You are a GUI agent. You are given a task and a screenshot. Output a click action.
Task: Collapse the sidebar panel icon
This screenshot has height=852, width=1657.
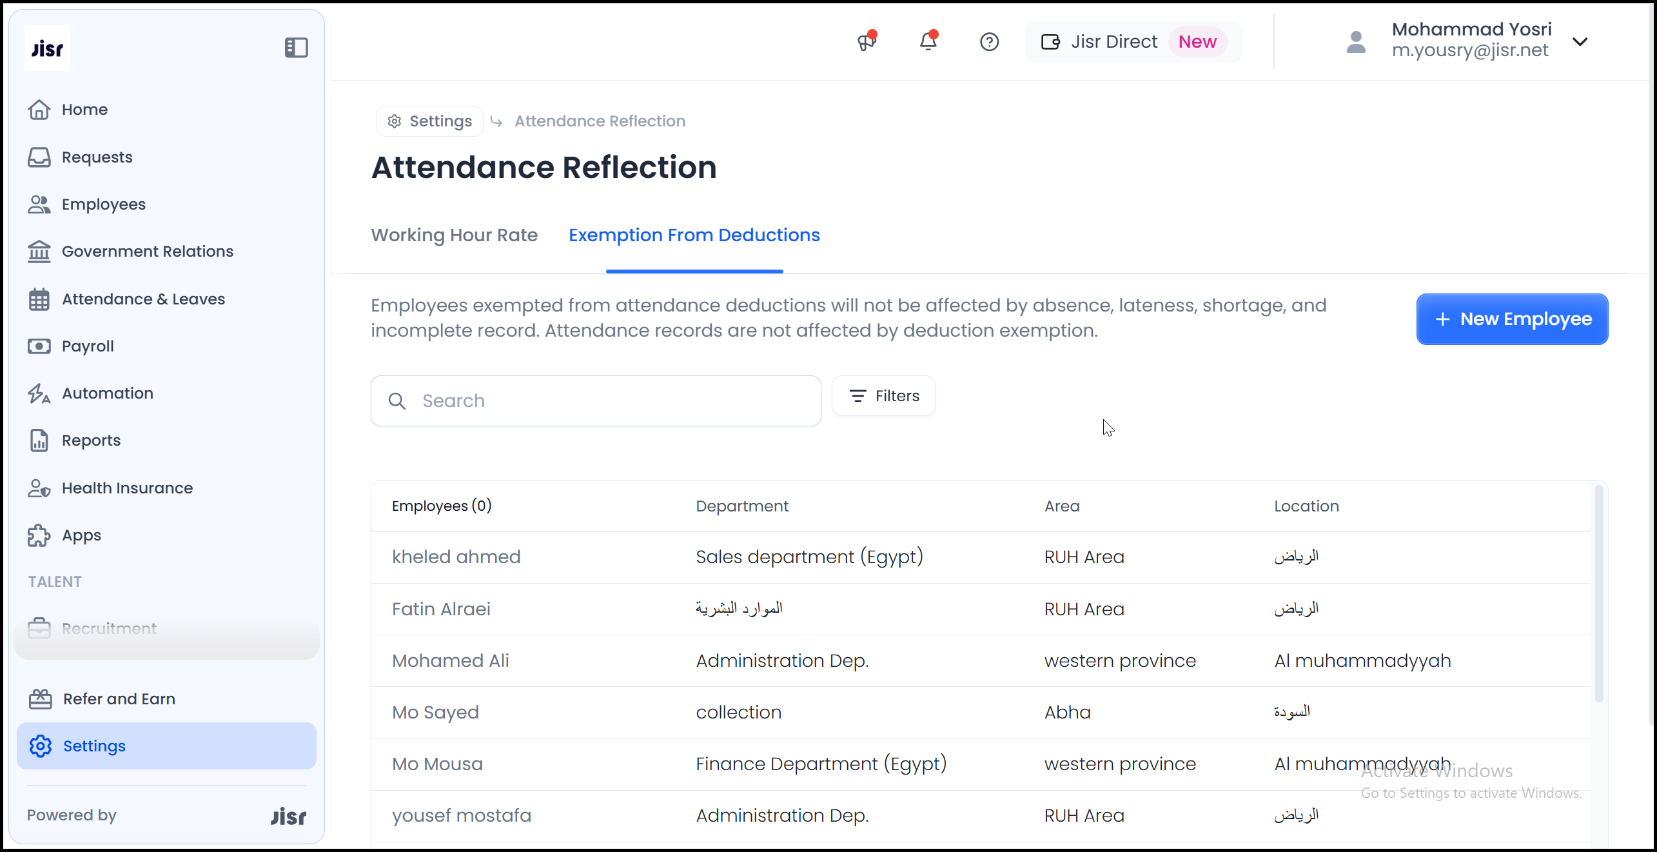296,47
